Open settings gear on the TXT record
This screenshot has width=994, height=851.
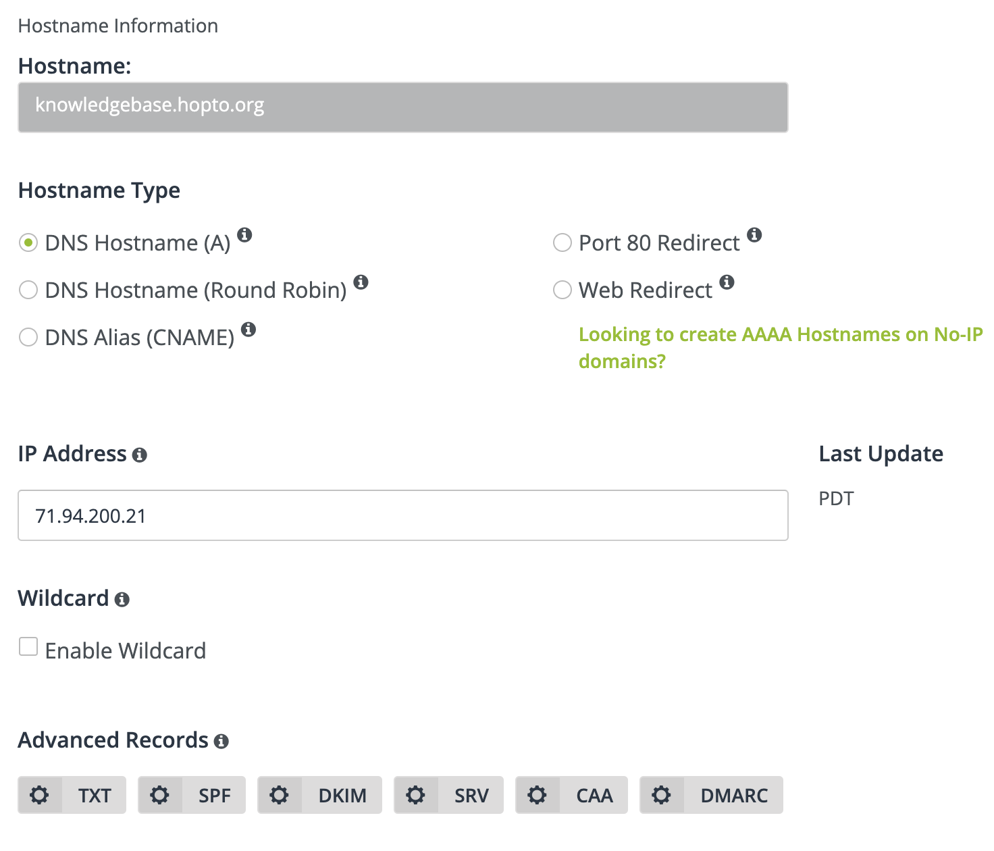[40, 795]
